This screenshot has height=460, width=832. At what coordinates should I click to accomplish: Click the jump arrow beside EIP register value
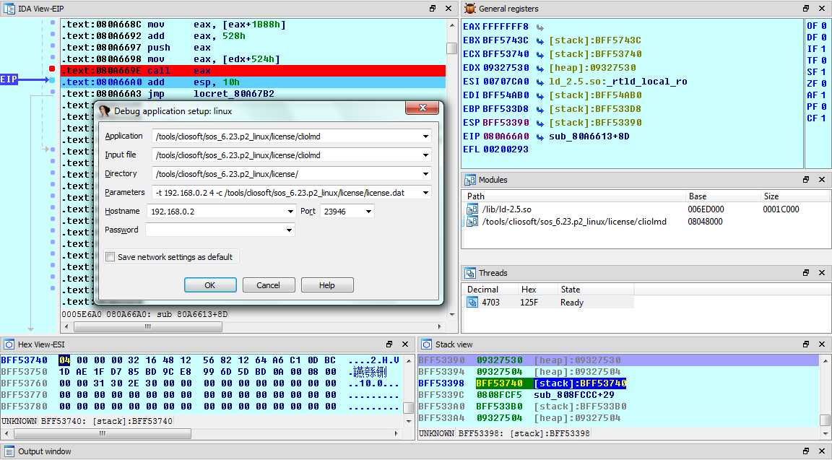pyautogui.click(x=539, y=137)
